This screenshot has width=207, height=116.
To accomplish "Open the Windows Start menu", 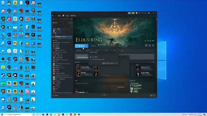I will click(x=2, y=114).
